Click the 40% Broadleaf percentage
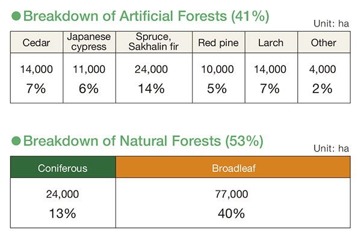361x238 pixels. tap(231, 213)
